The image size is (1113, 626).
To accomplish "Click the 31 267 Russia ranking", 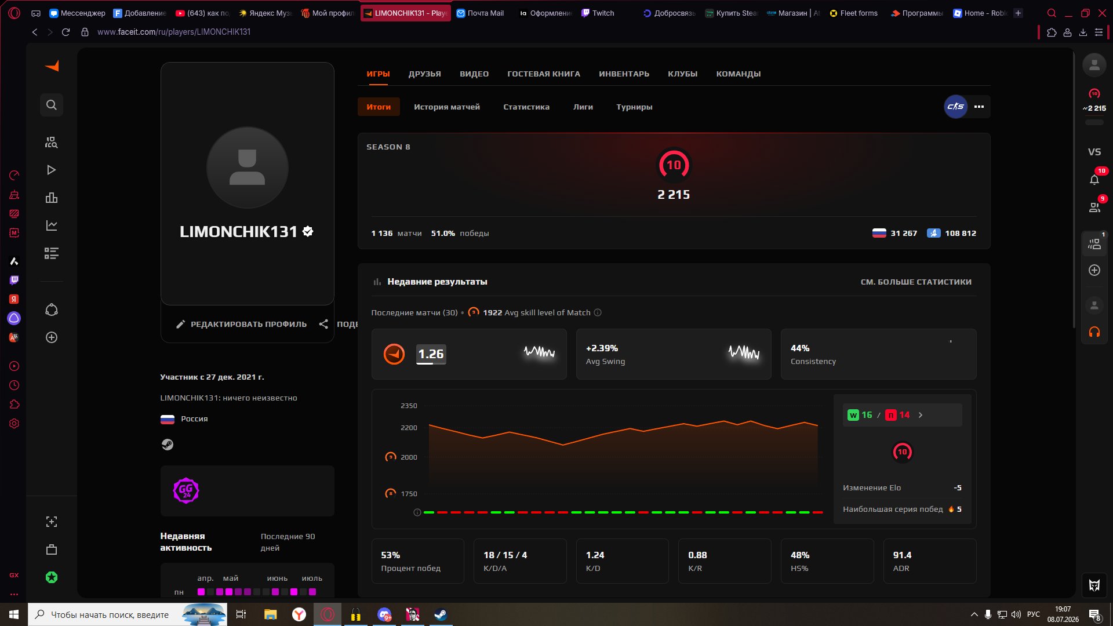I will 894,233.
